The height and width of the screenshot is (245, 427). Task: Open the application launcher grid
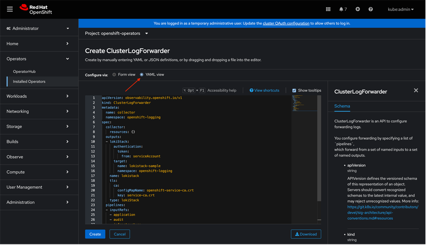point(328,9)
